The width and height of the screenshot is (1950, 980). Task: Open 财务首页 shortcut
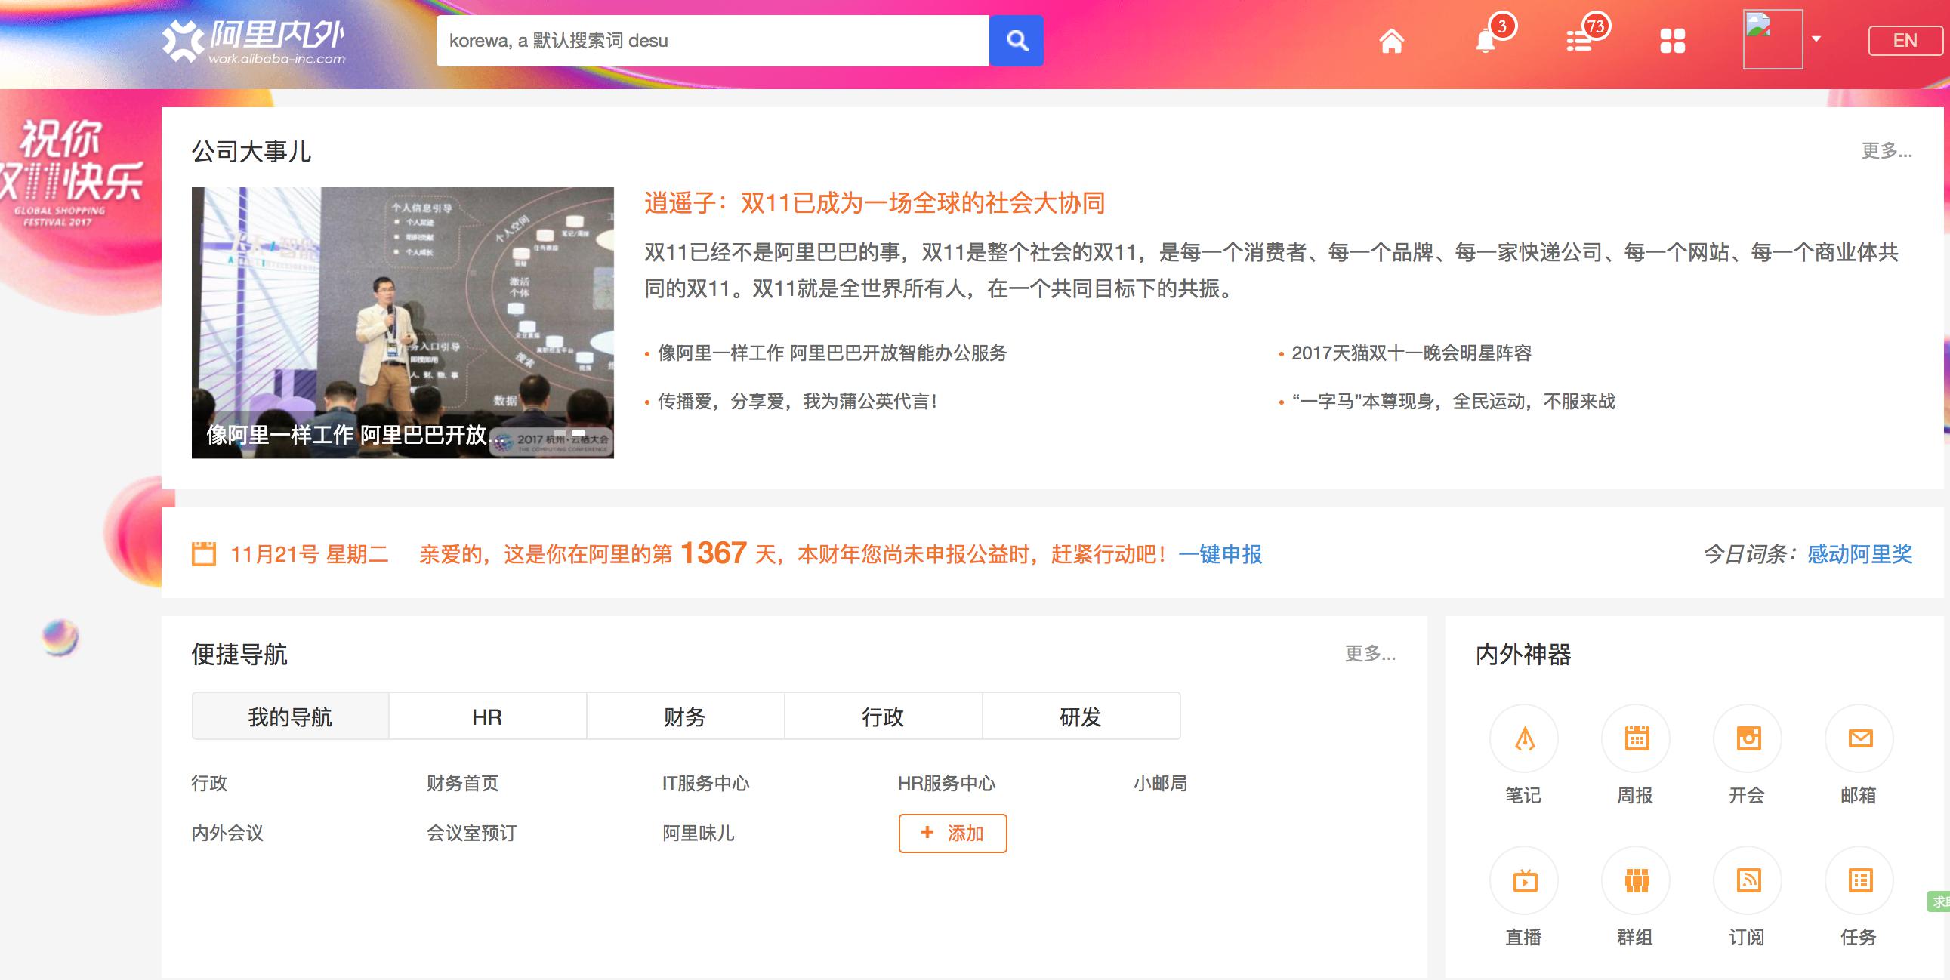[463, 783]
